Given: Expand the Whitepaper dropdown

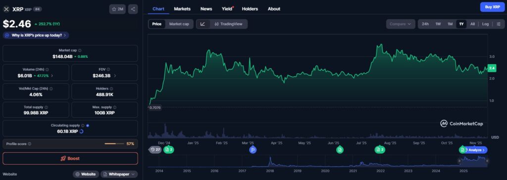Looking at the screenshot, I should click(x=119, y=174).
